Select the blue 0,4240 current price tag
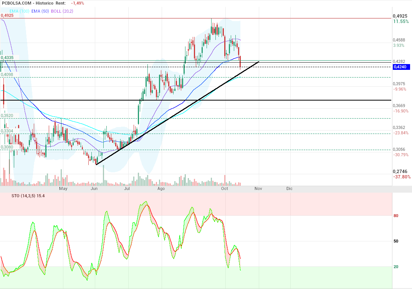412x289 pixels. (401, 67)
